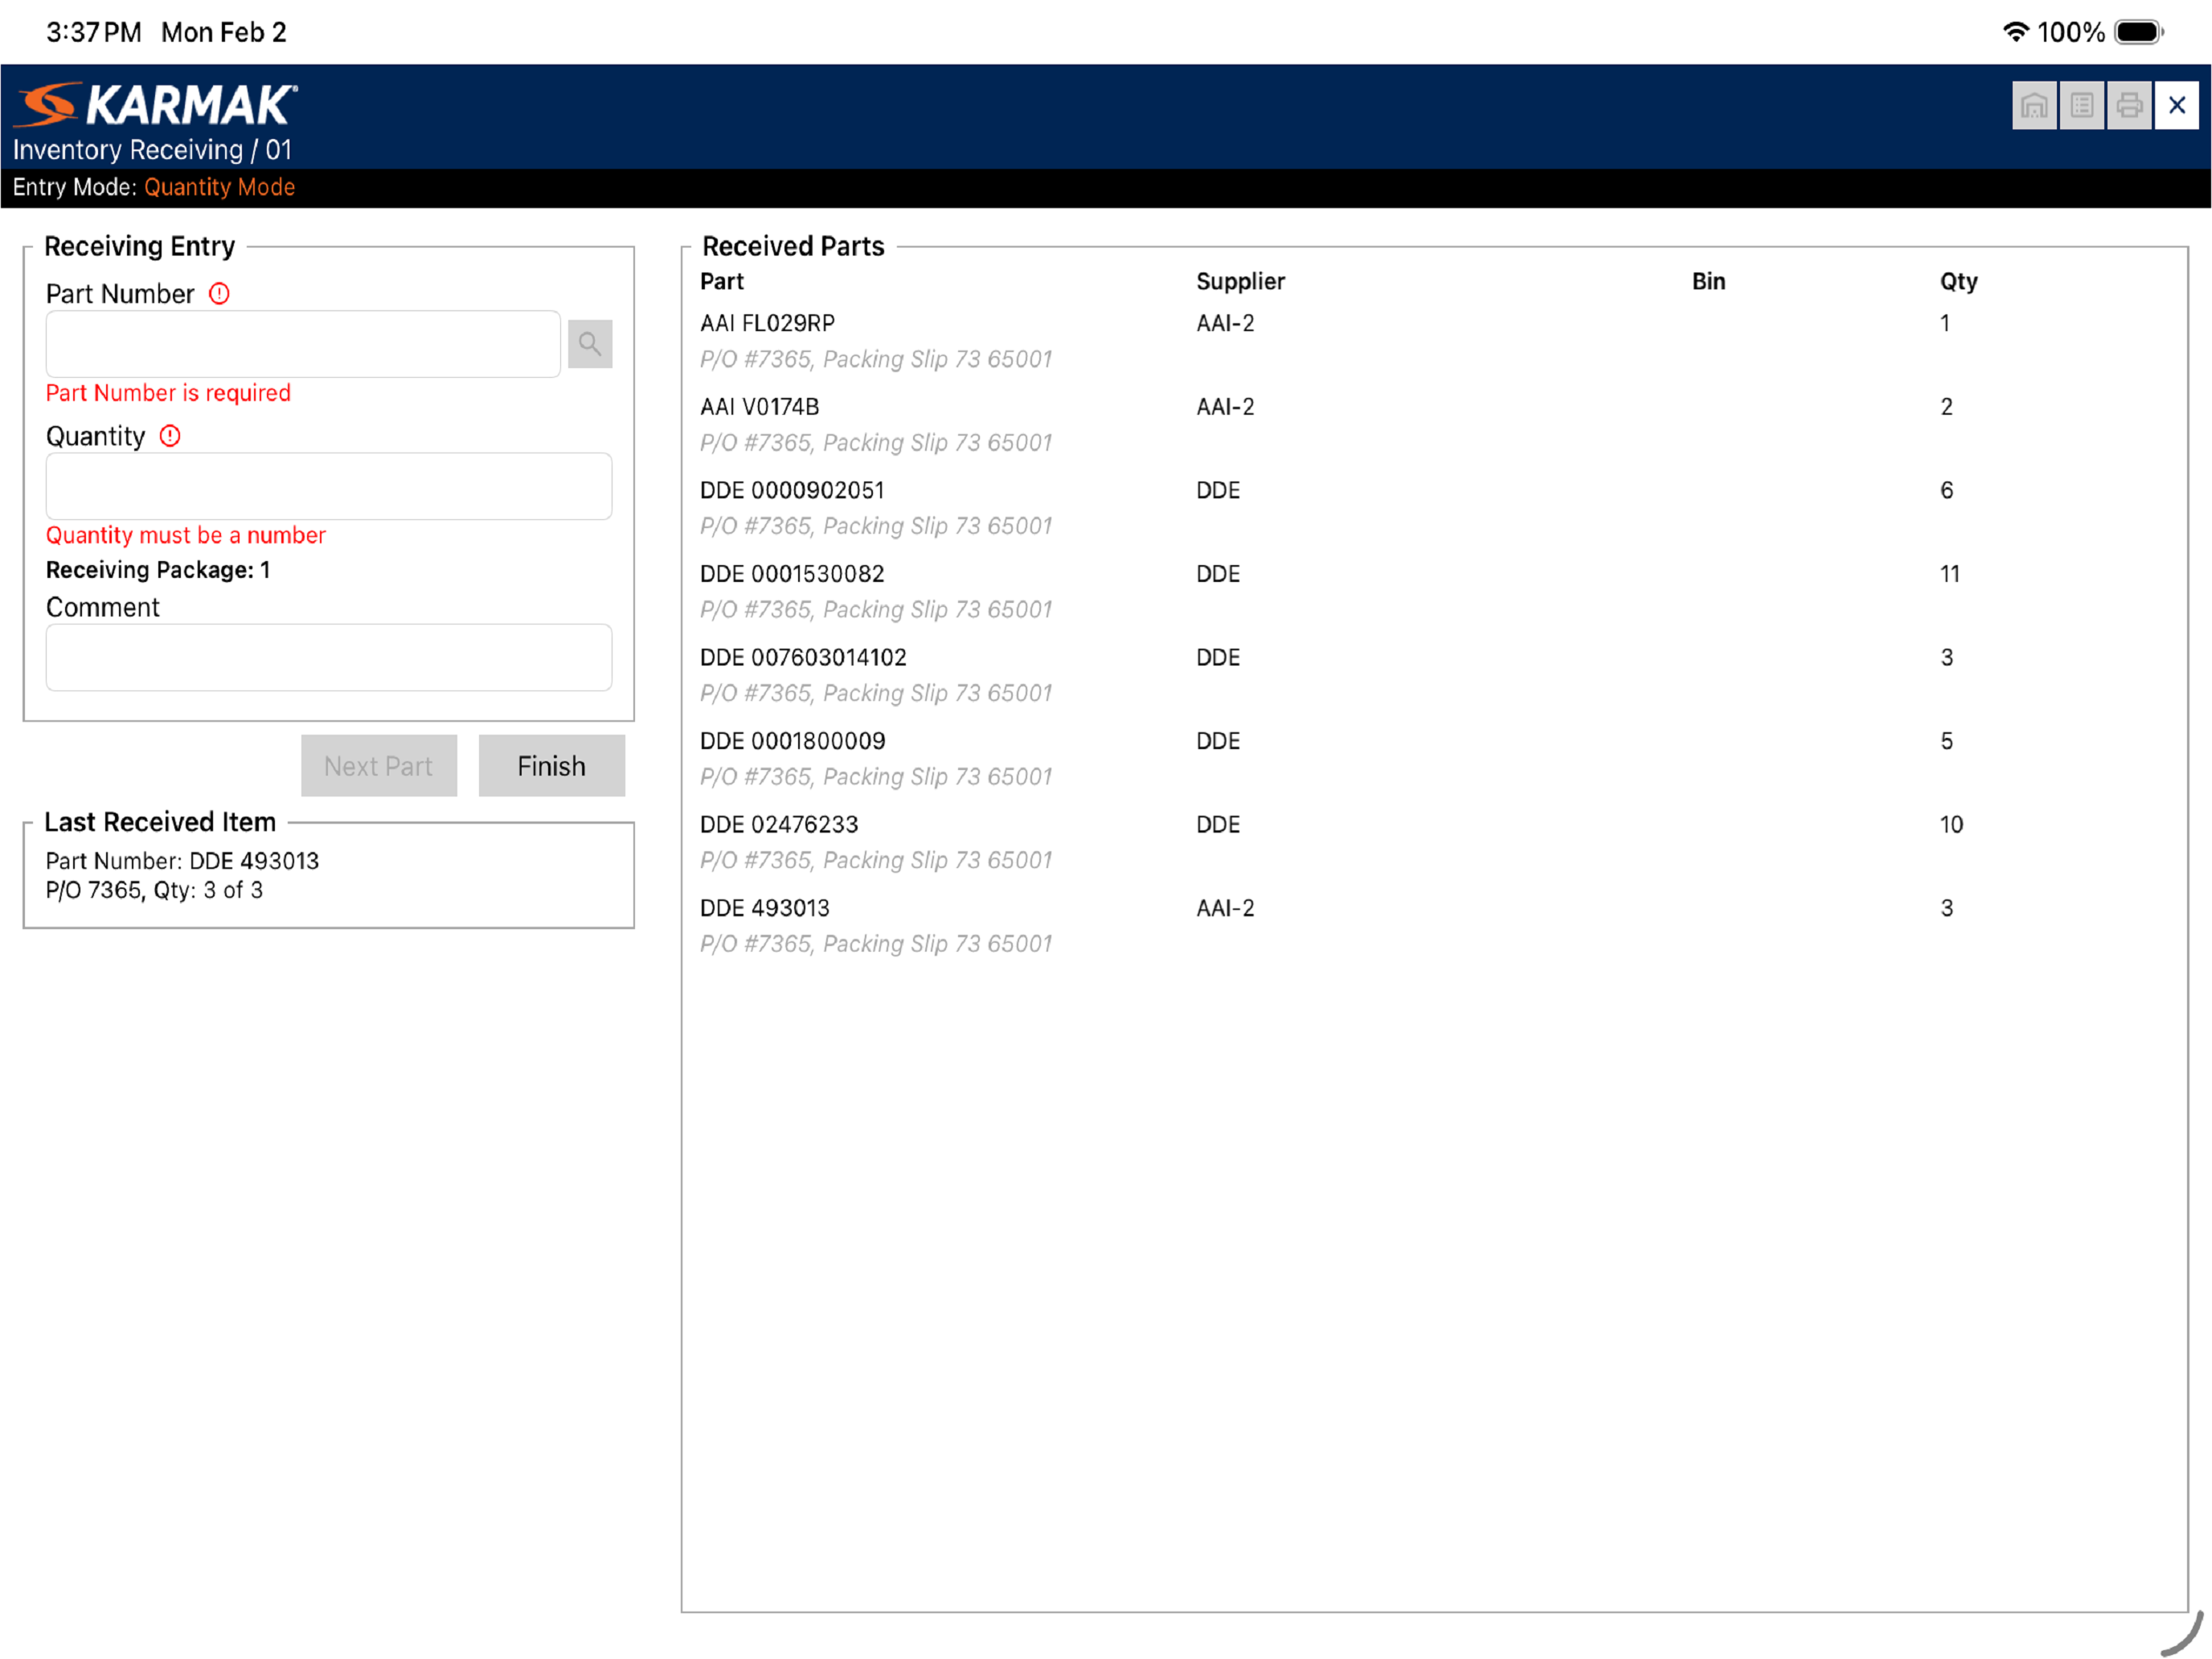Screen dimensions: 2212x1659
Task: Click the KARMAK logo
Action: [157, 105]
